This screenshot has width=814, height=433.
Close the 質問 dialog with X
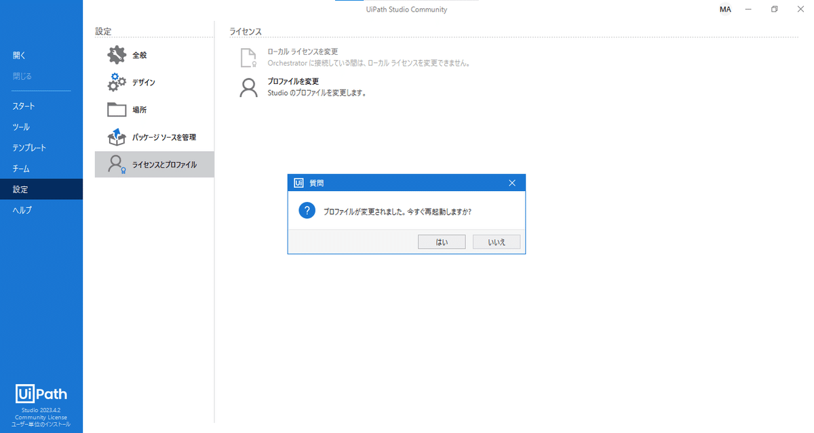tap(512, 183)
